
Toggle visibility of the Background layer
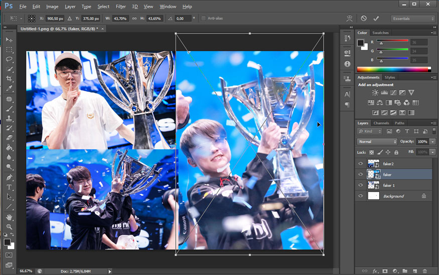point(360,196)
